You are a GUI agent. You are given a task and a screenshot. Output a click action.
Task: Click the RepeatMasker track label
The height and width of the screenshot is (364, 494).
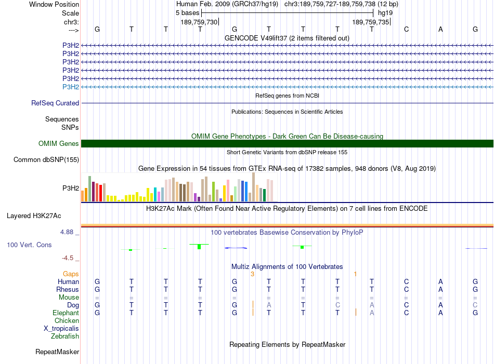click(57, 352)
